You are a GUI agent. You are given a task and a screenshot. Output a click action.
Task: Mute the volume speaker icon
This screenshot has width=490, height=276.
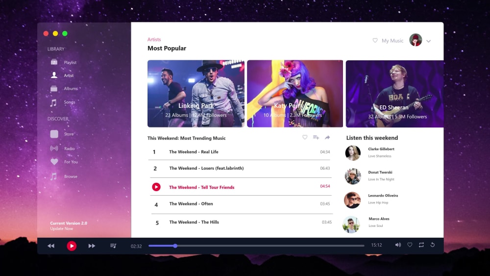398,245
